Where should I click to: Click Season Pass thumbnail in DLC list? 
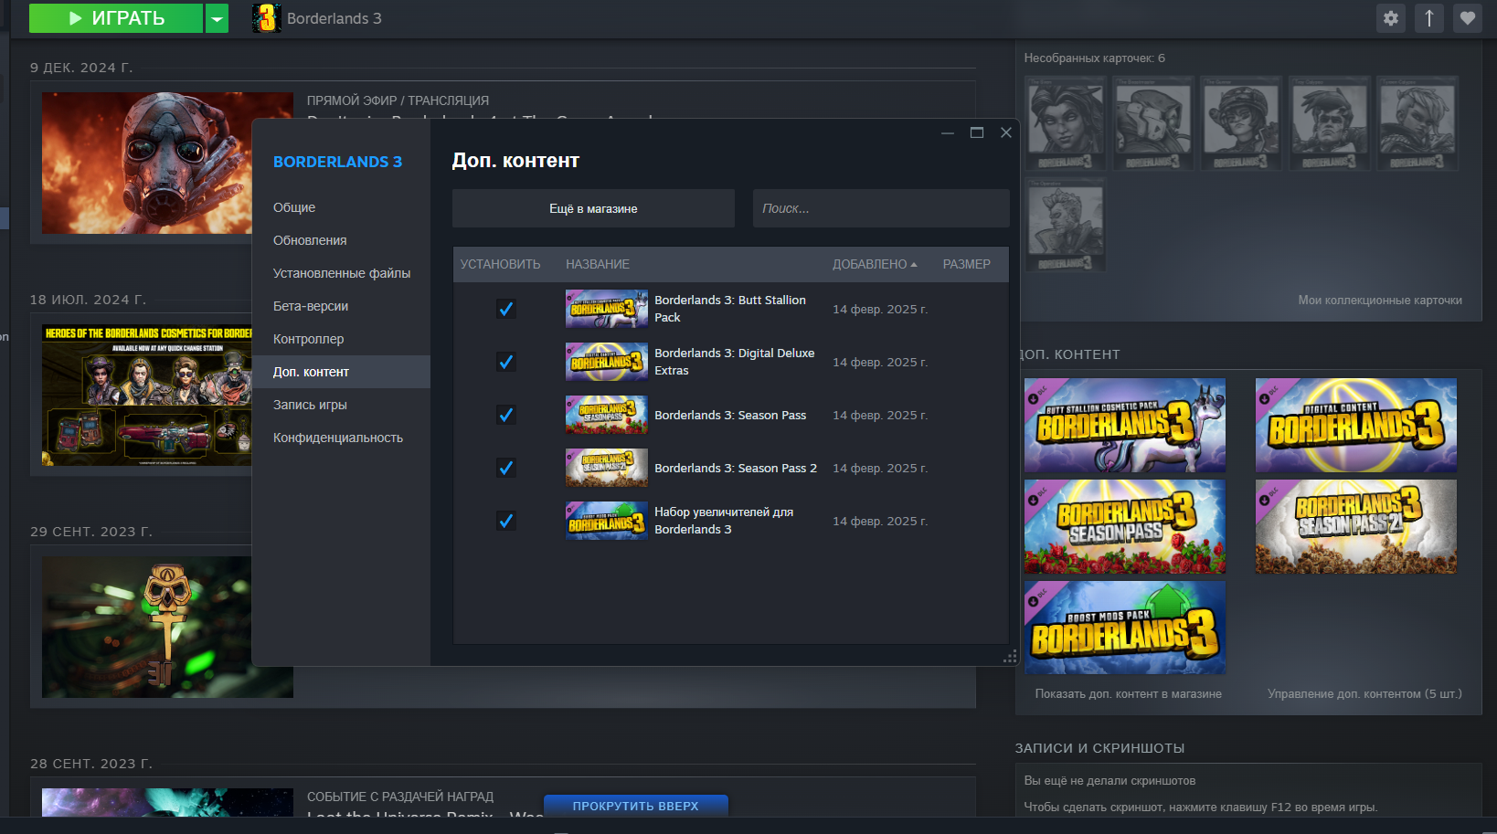coord(607,415)
